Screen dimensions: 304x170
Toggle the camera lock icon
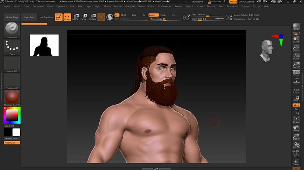pyautogui.click(x=296, y=99)
